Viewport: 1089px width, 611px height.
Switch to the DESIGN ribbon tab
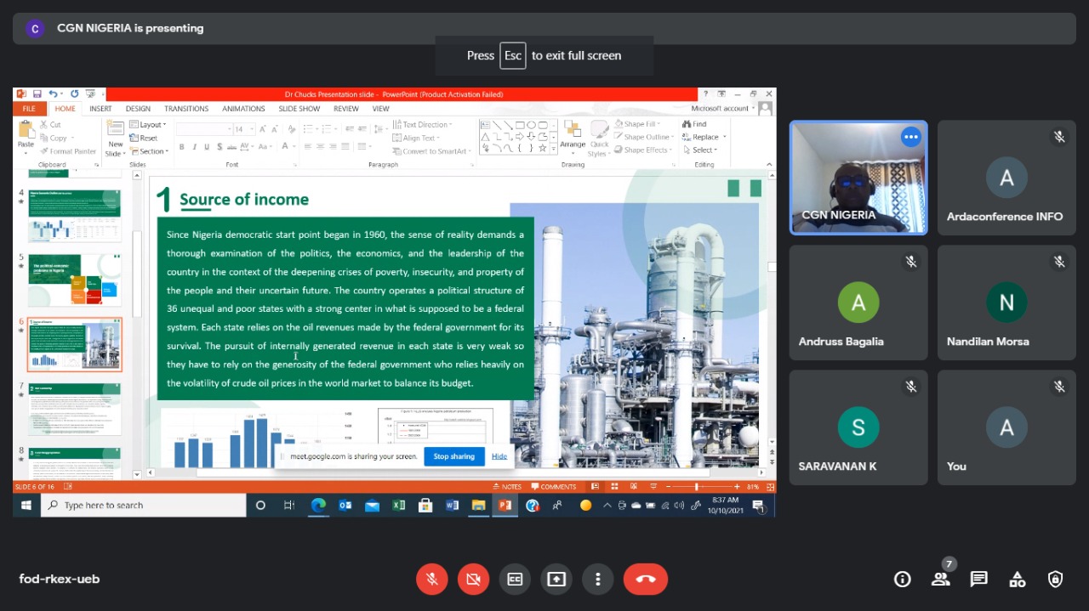[138, 109]
